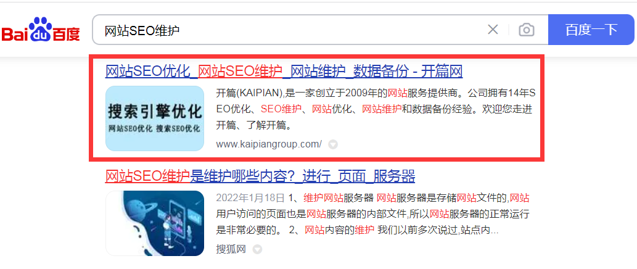Open the planet illustration thumbnail

click(x=154, y=223)
